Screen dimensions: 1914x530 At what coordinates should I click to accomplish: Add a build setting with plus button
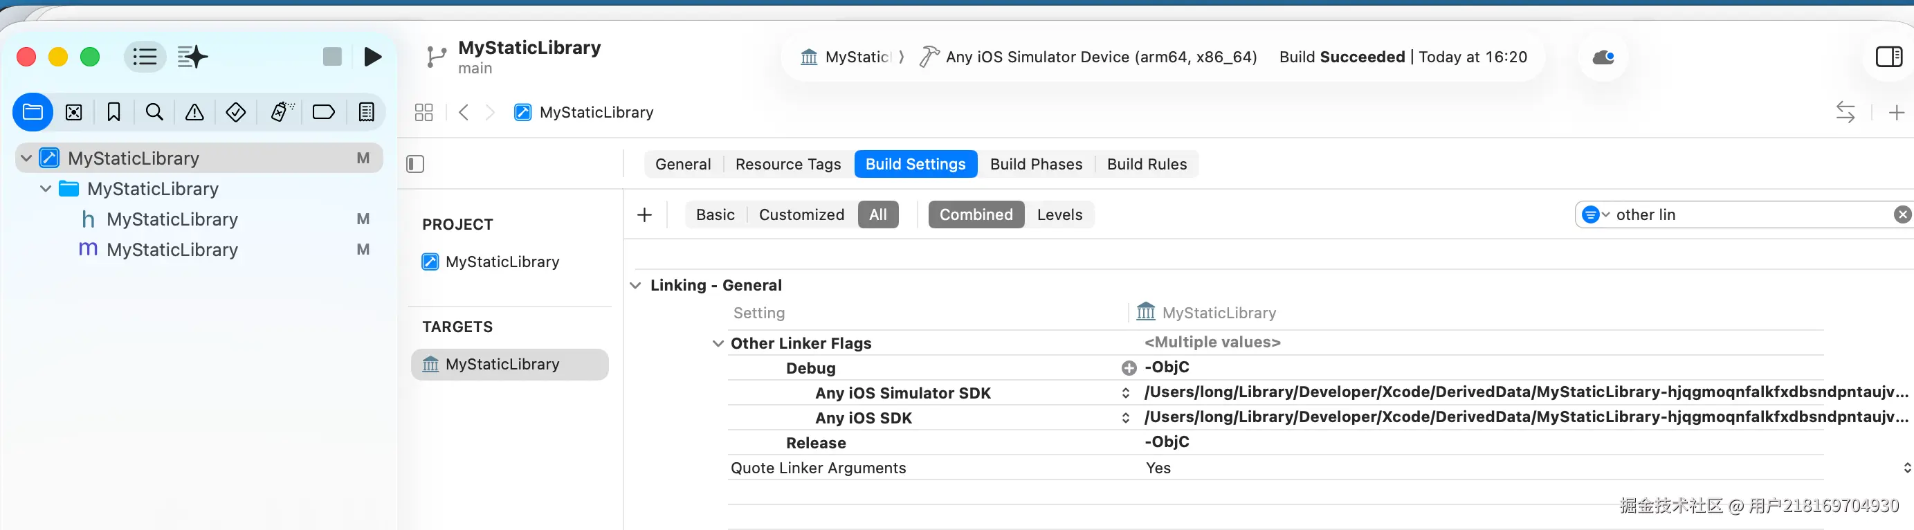645,214
